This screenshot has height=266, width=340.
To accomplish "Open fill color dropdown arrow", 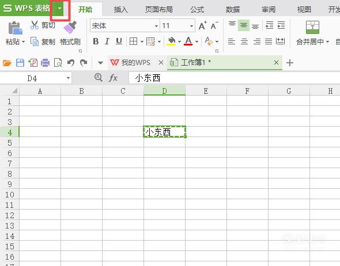I will coord(179,41).
